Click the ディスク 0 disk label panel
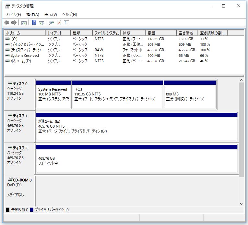Viewport: 248px width, 225px height. 20,94
